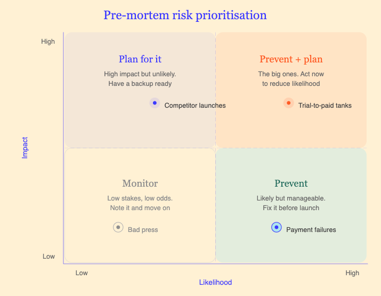381x296 pixels.
Task: Select the Payment failures blue marker
Action: coord(276,227)
